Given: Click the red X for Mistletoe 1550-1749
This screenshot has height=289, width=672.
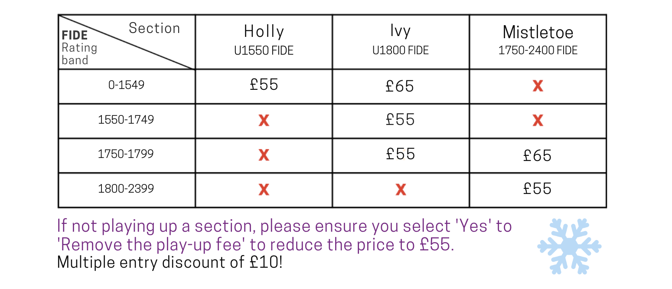Looking at the screenshot, I should click(x=538, y=121).
